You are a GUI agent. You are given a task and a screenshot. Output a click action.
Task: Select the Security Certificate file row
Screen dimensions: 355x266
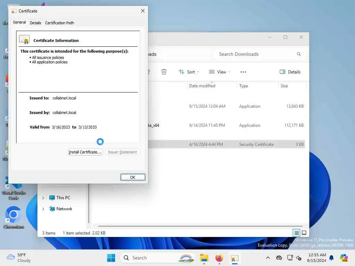click(x=226, y=144)
